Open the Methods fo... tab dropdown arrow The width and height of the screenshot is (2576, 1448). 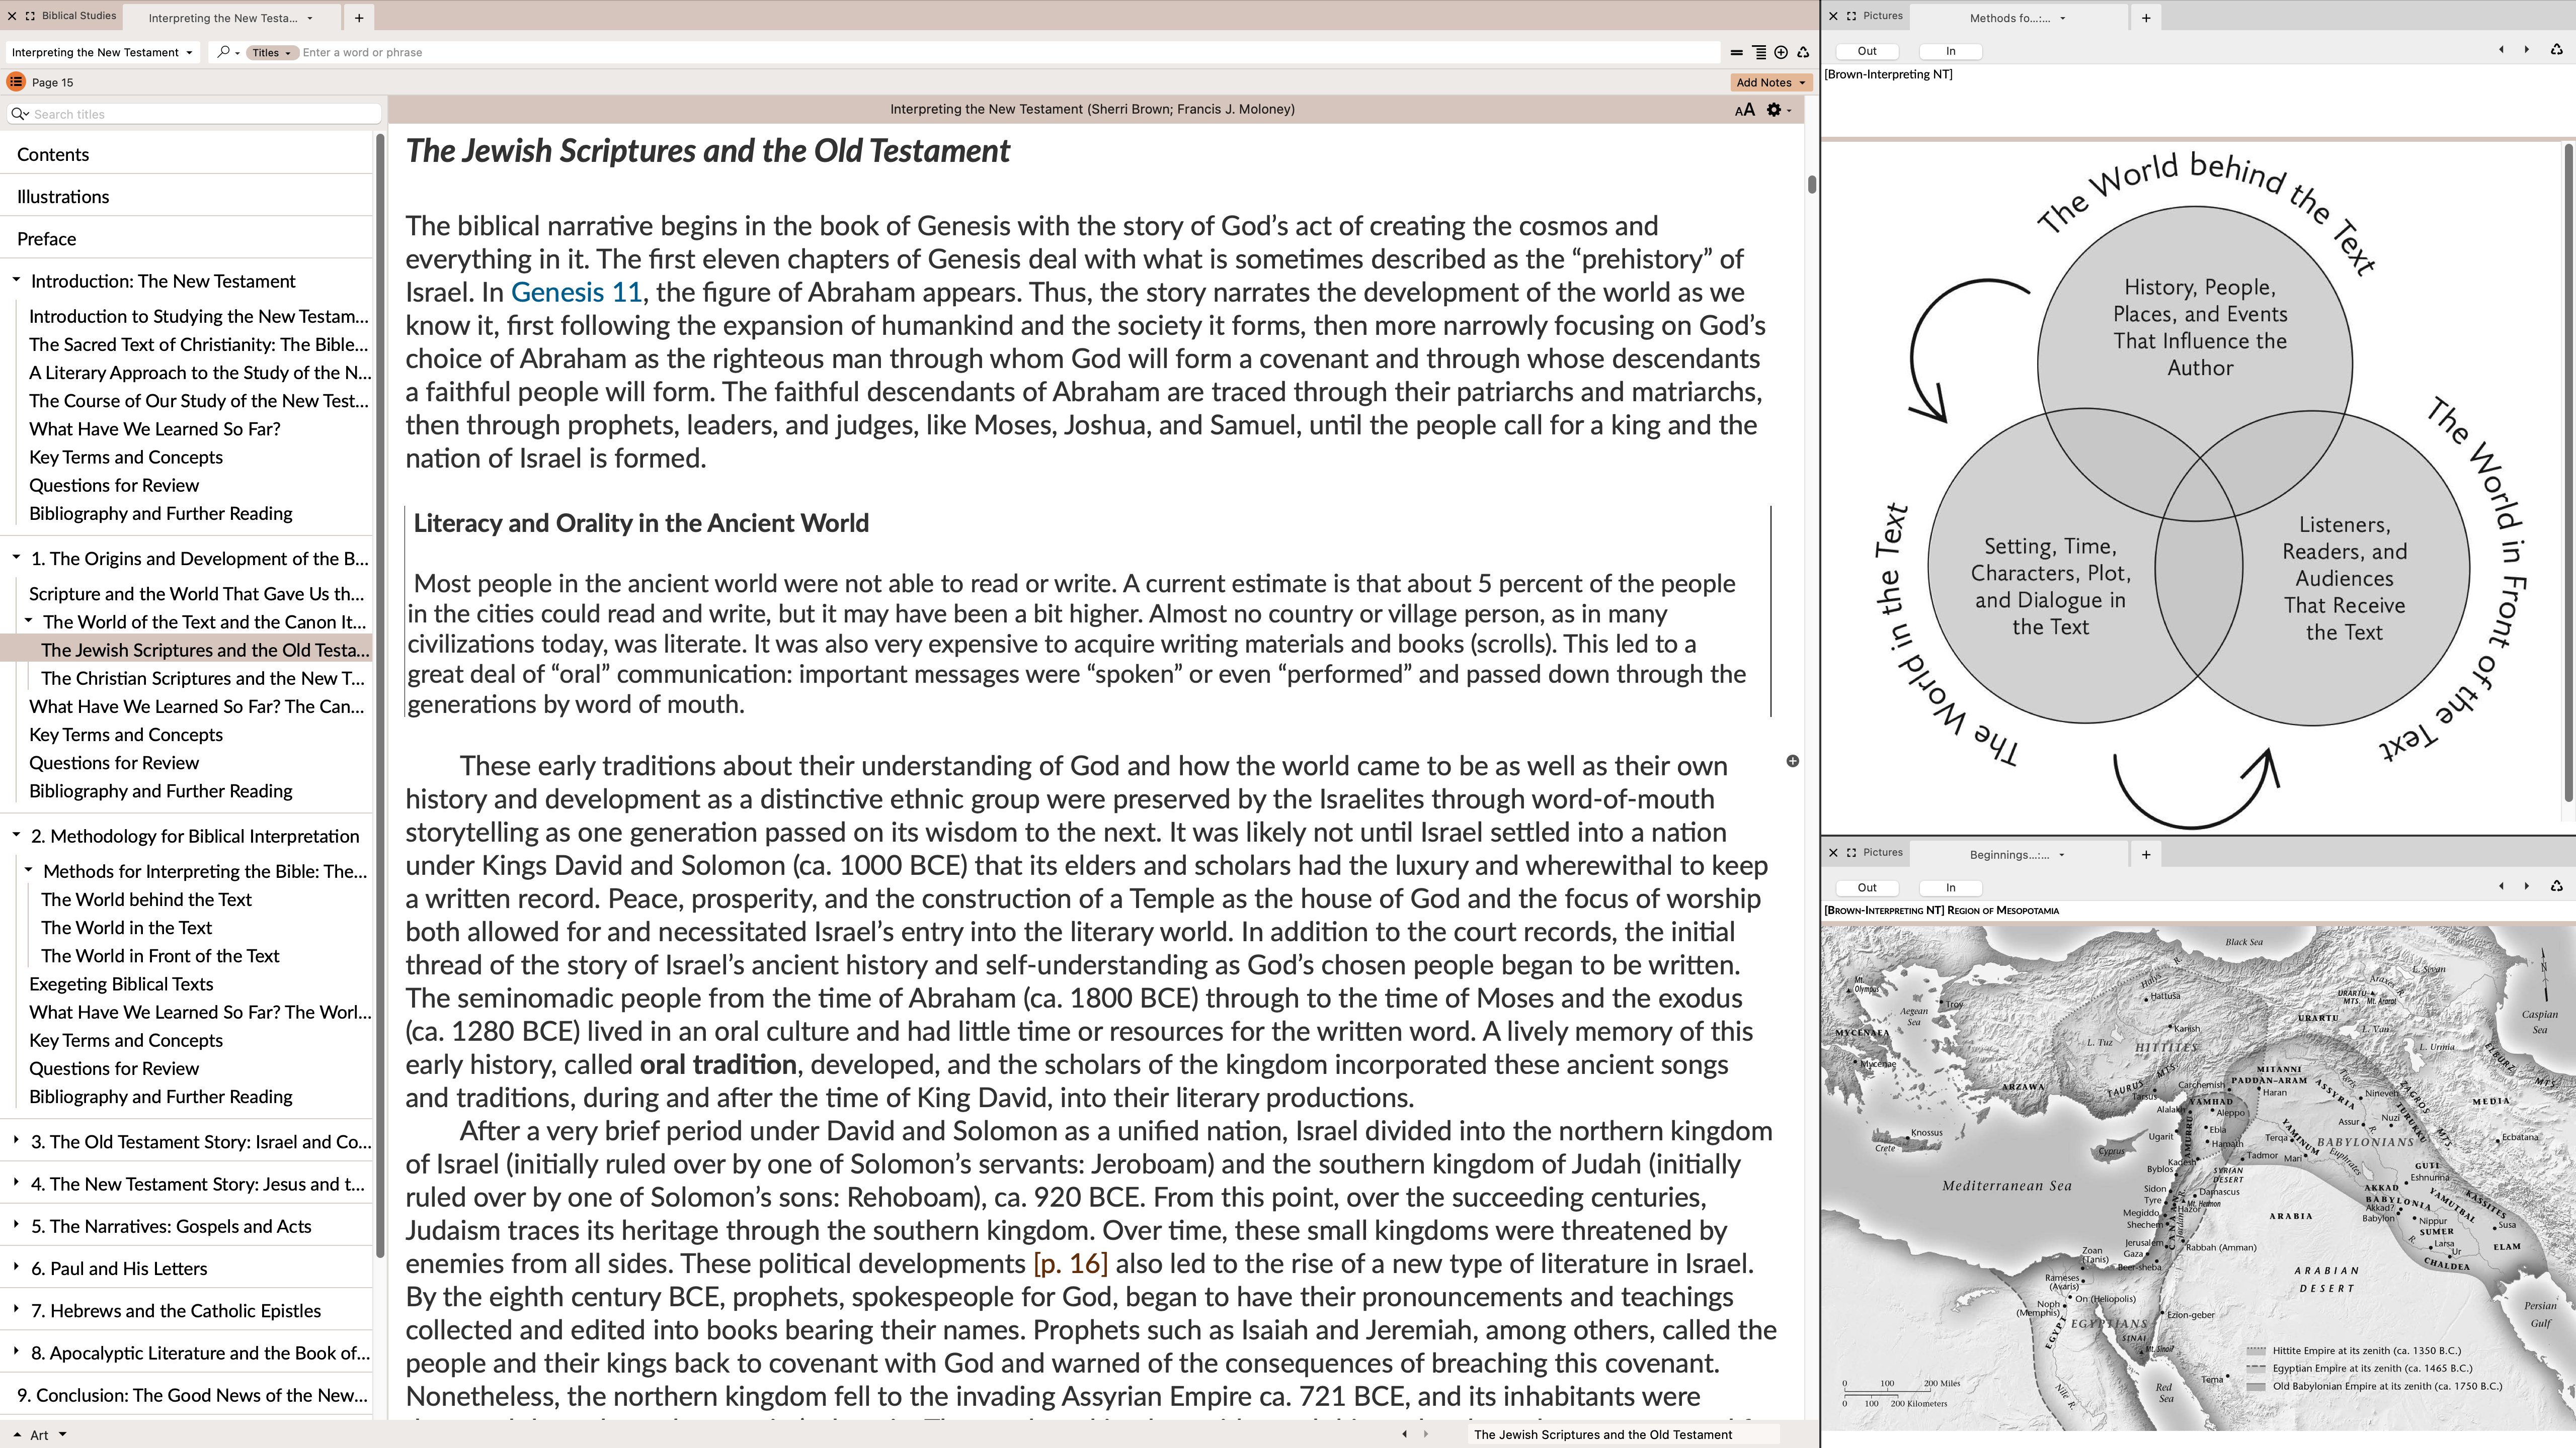(2062, 18)
